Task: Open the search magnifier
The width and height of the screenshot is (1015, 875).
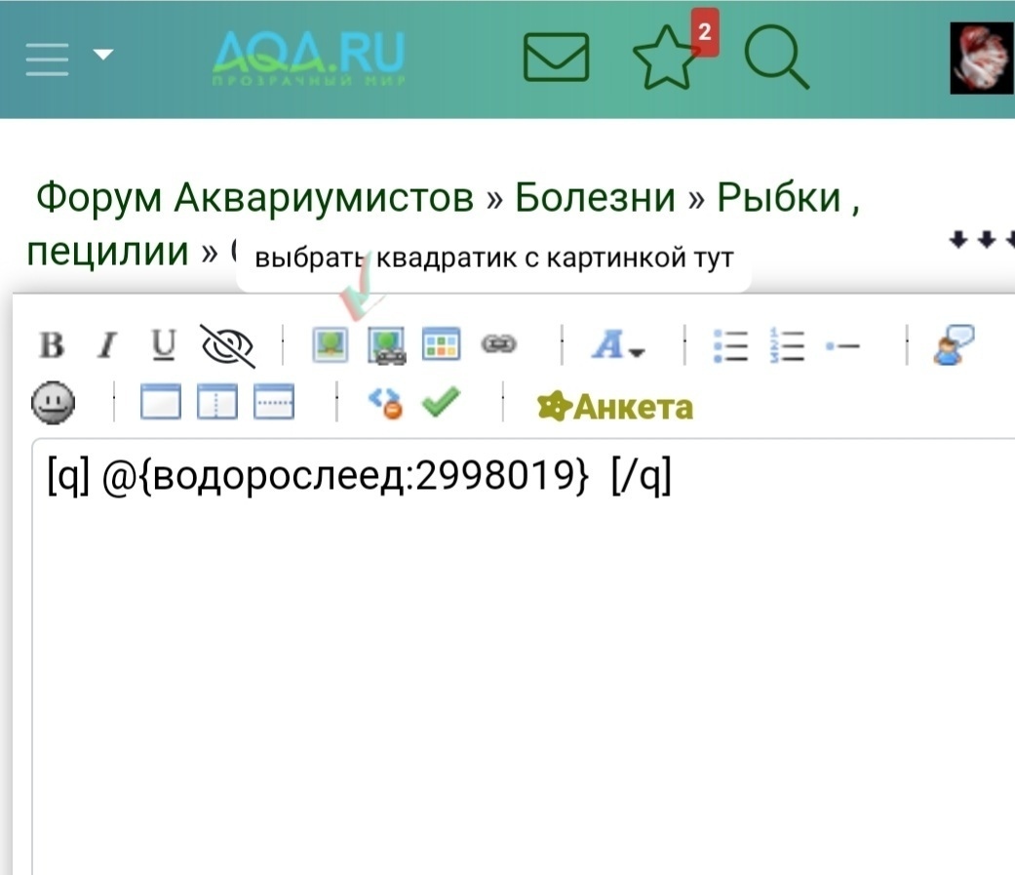Action: coord(776,58)
